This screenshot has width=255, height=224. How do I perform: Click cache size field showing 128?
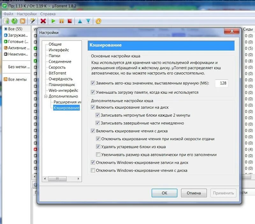point(222,83)
